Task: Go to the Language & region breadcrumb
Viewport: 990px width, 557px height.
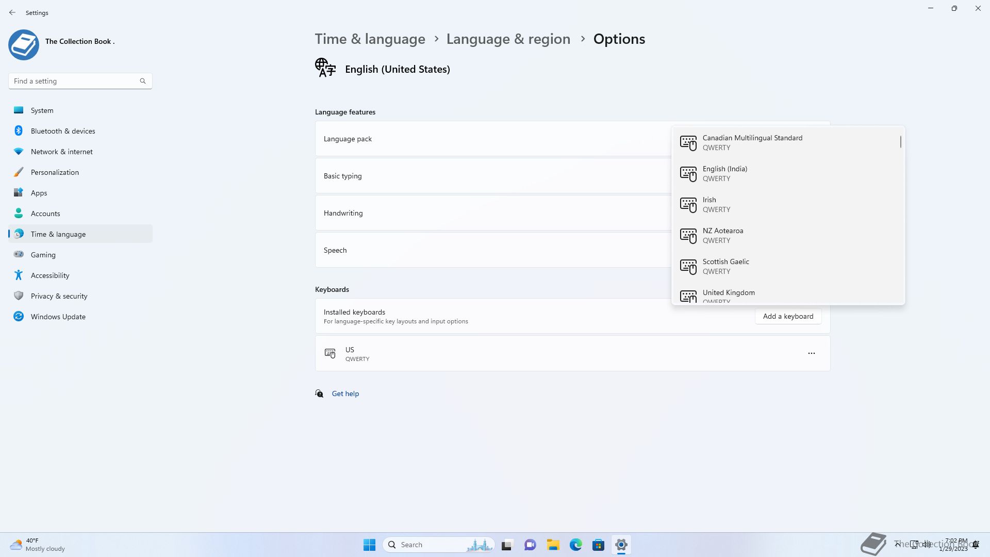Action: coord(508,39)
